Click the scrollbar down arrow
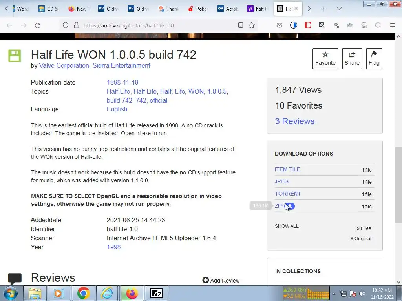Screen dimensions: 402x301 click(398, 282)
